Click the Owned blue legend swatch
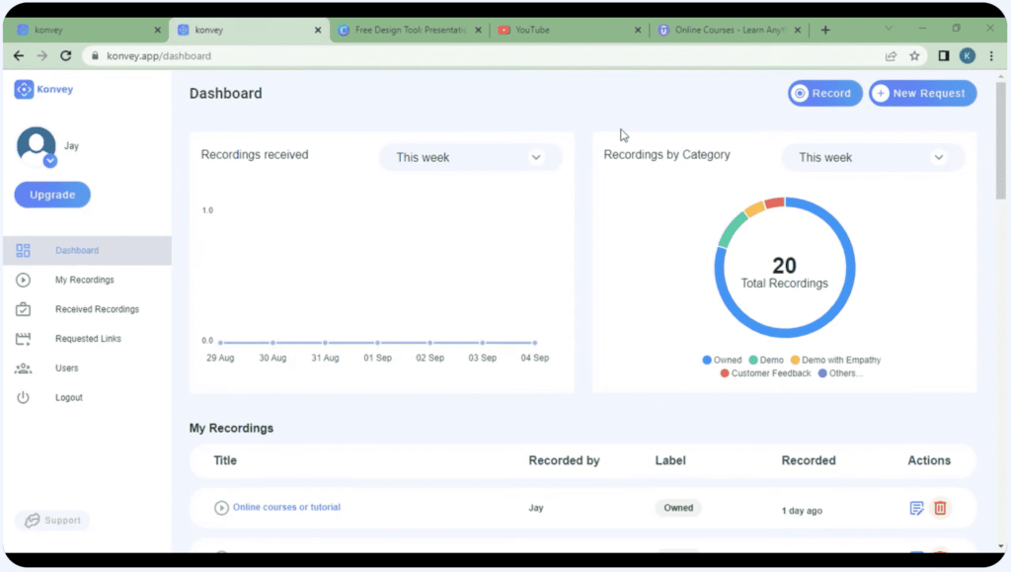1011x572 pixels. pyautogui.click(x=707, y=361)
